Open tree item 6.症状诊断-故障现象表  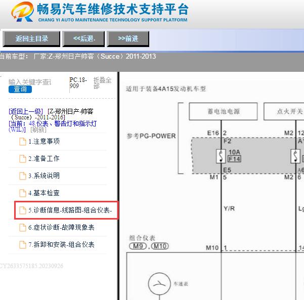click(x=61, y=227)
